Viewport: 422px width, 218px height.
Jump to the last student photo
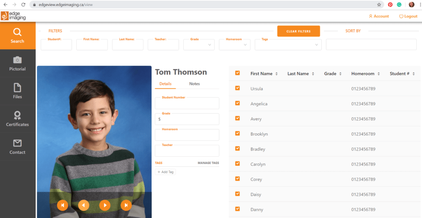pos(126,205)
